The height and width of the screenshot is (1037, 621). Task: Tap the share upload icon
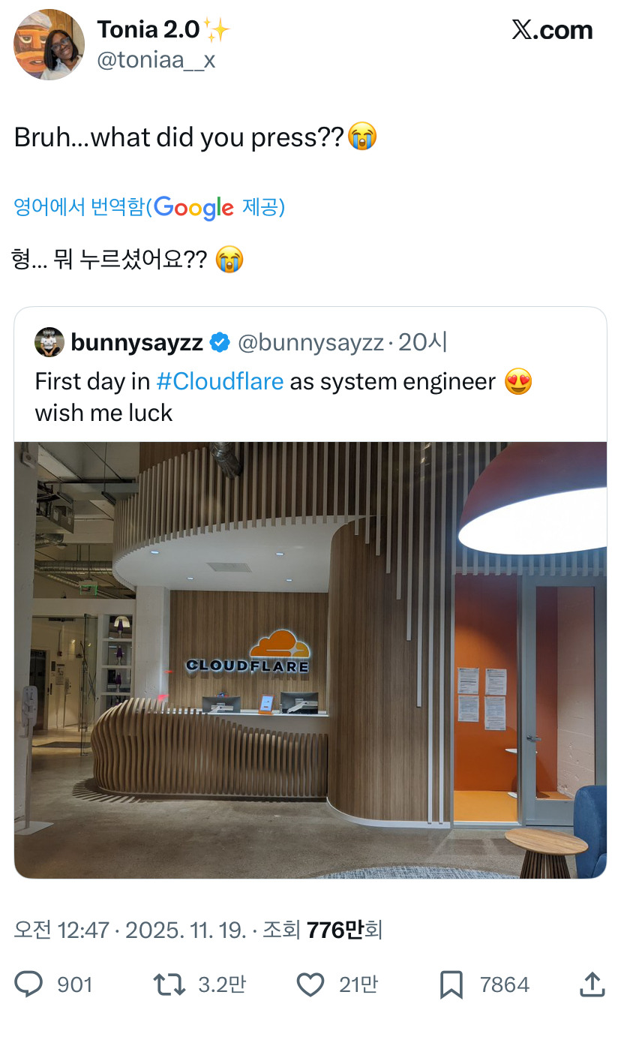592,984
